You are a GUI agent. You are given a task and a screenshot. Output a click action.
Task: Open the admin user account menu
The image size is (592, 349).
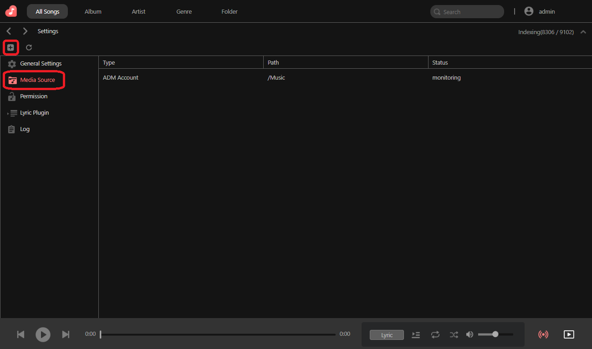coord(540,12)
